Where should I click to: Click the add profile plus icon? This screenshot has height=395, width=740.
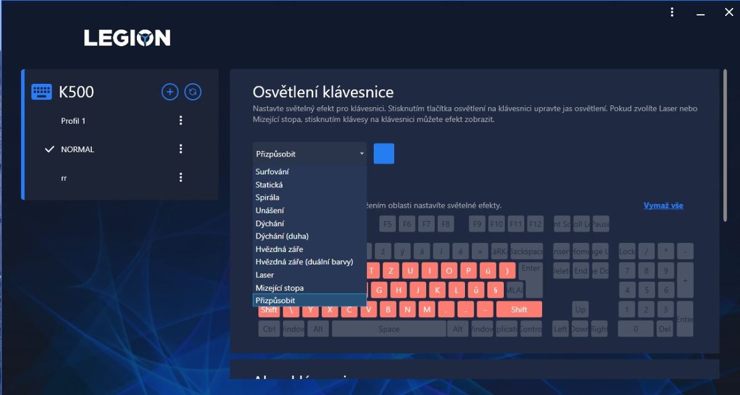pos(170,92)
